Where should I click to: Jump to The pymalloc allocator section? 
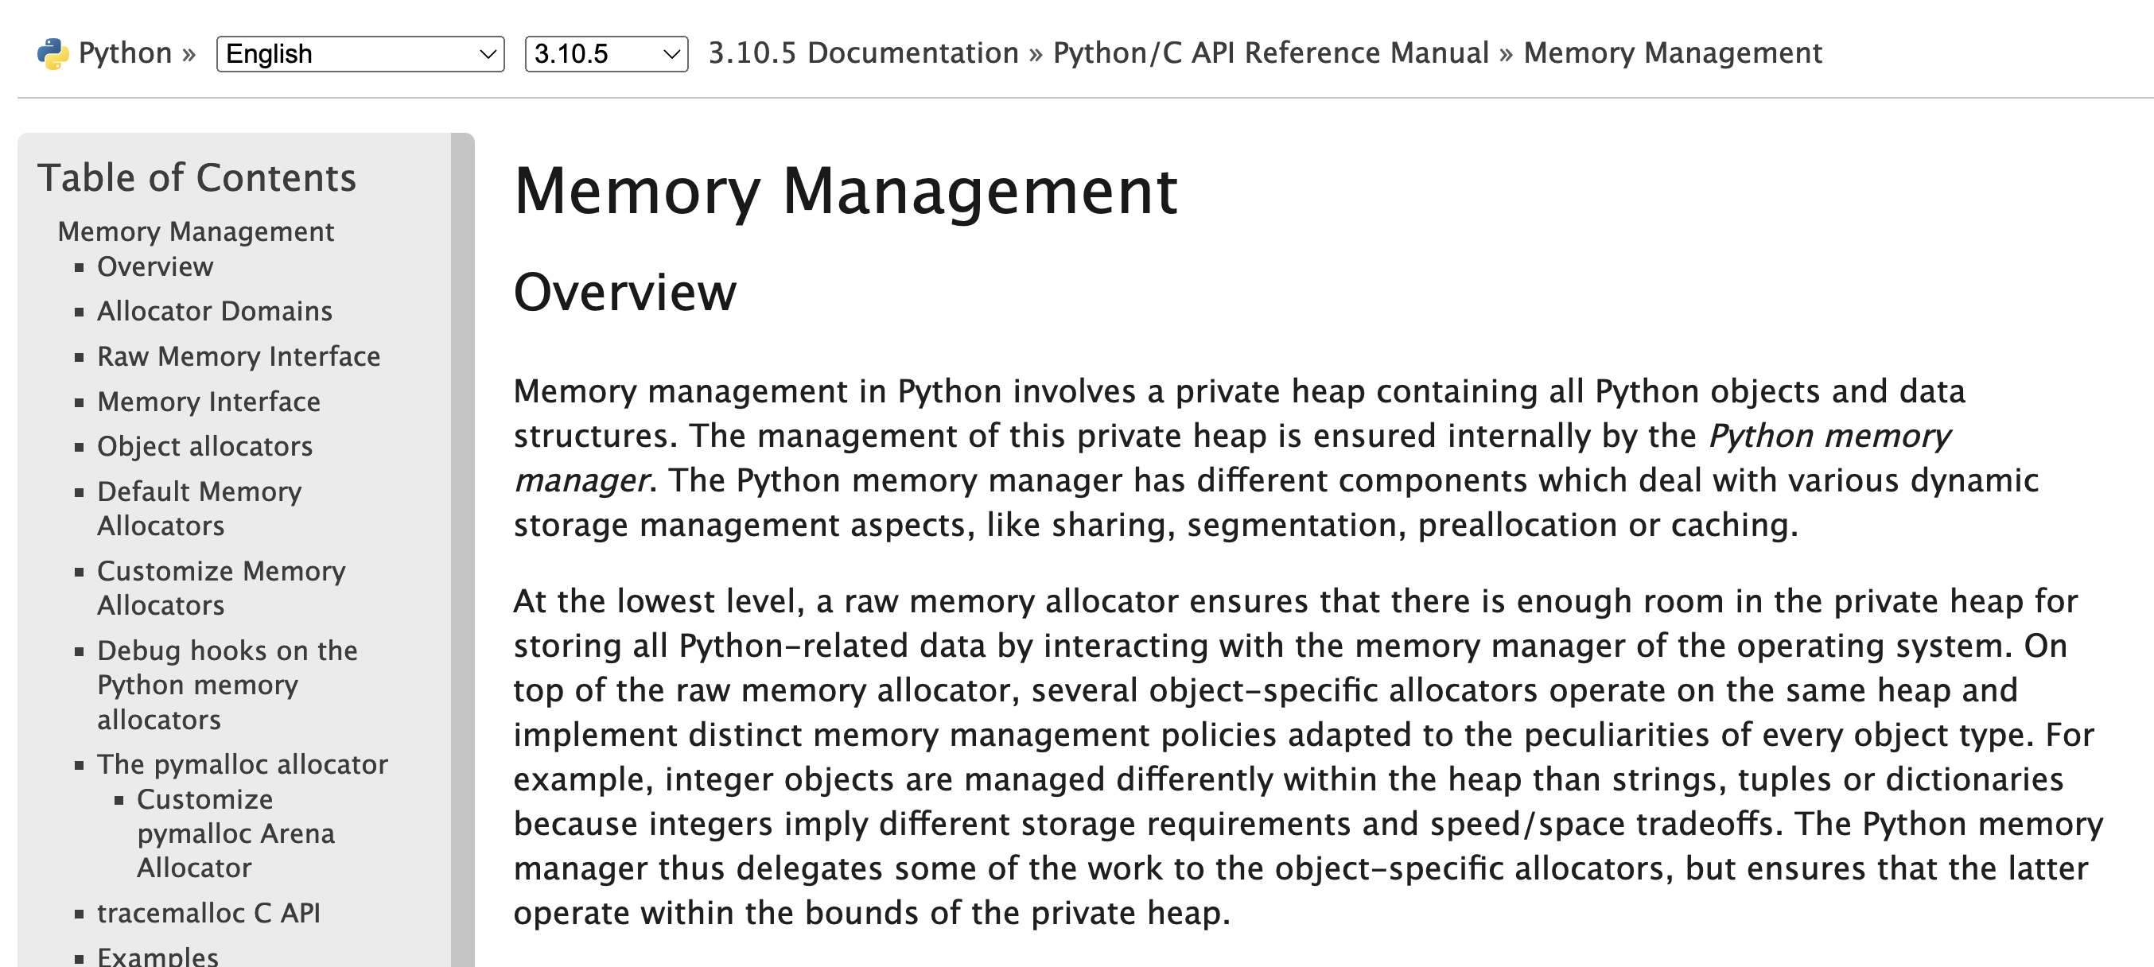point(242,764)
